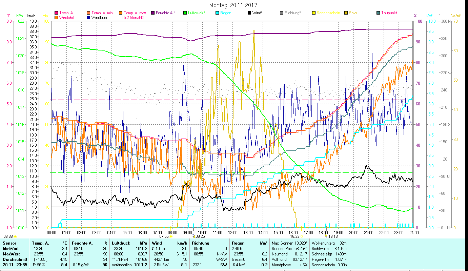Image resolution: width=468 pixels, height=271 pixels.
Task: Click the orange Windchill legend square
Action: click(56, 18)
